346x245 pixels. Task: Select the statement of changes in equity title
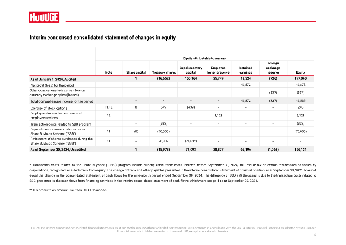pyautogui.click(x=103, y=38)
